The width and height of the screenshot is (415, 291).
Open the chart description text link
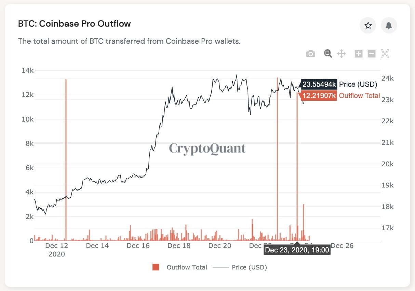point(129,41)
